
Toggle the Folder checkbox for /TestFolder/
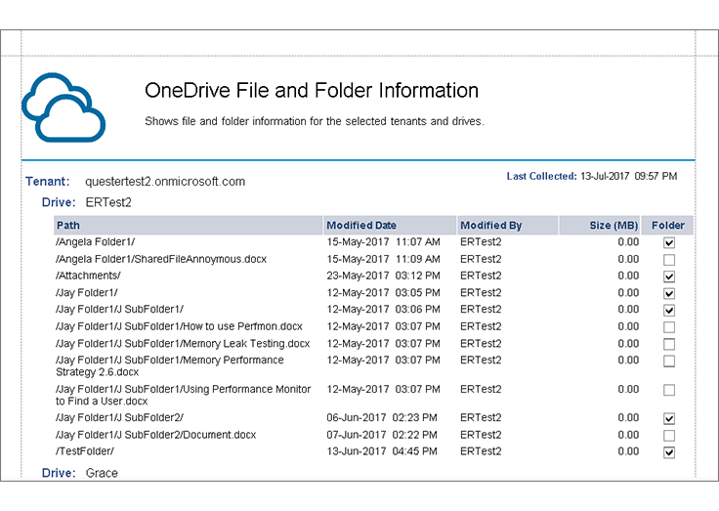pyautogui.click(x=669, y=452)
